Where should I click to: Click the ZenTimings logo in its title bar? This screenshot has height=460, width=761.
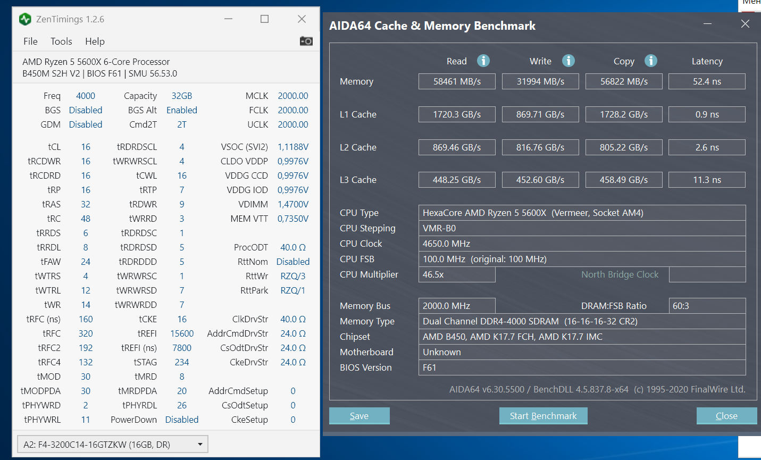click(x=25, y=19)
